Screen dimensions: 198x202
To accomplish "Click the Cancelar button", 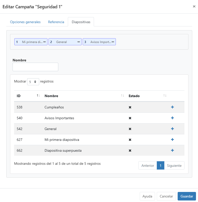I will (166, 196).
